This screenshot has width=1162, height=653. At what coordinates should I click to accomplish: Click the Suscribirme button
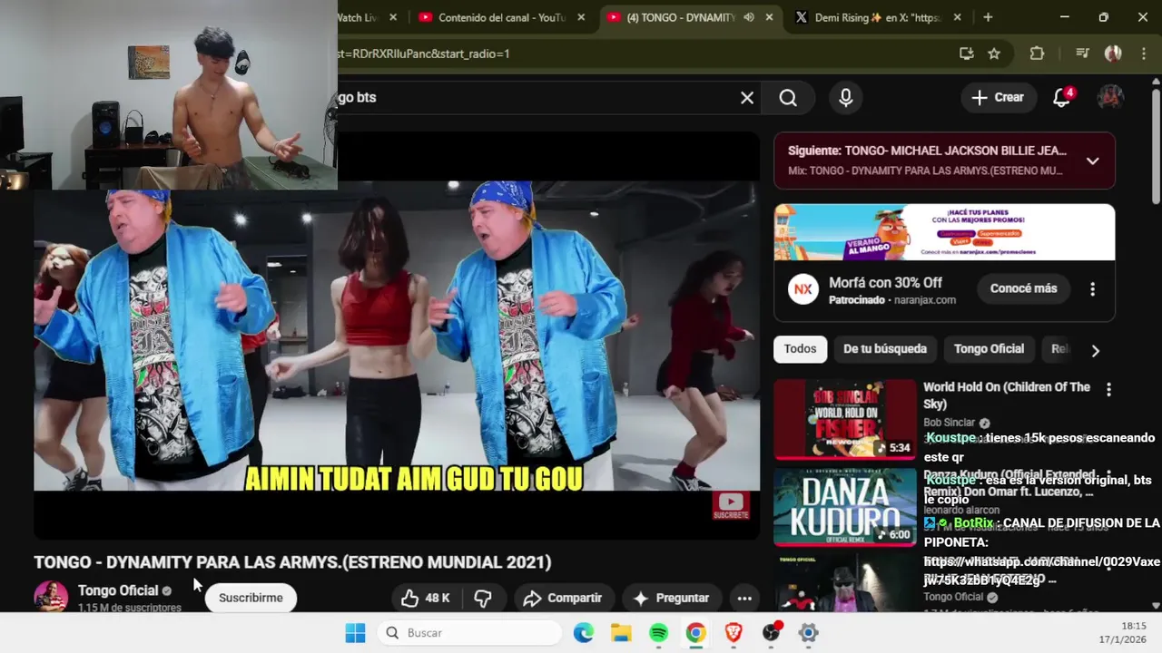click(x=251, y=598)
